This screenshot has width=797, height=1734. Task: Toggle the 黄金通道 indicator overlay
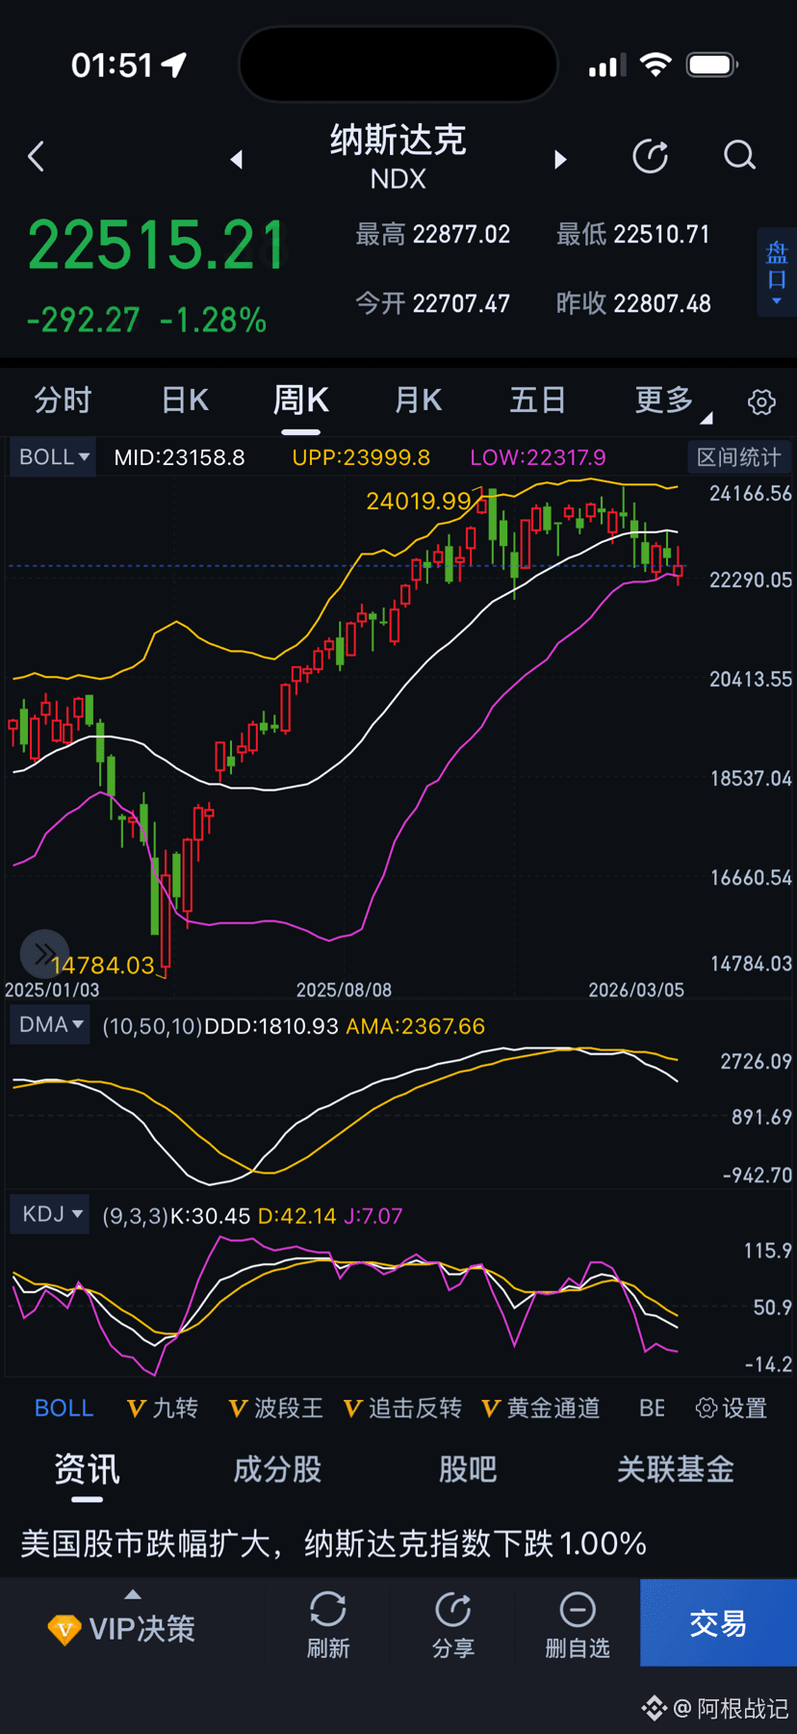pos(541,1408)
